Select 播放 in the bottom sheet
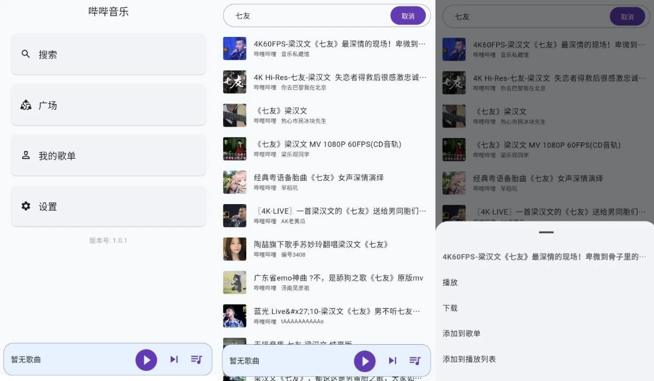The width and height of the screenshot is (654, 381). [x=450, y=283]
